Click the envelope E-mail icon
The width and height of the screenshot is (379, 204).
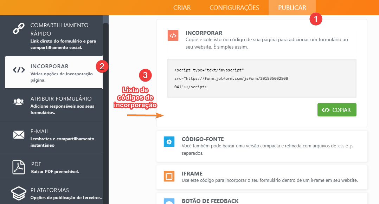[x=19, y=134]
